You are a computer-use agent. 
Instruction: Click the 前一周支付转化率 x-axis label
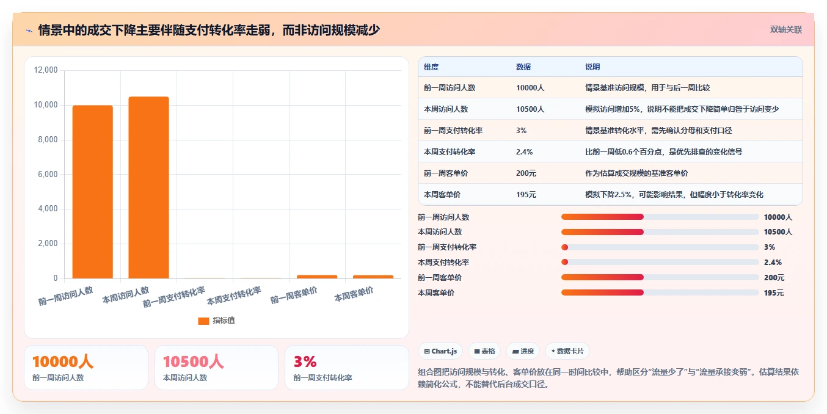174,296
